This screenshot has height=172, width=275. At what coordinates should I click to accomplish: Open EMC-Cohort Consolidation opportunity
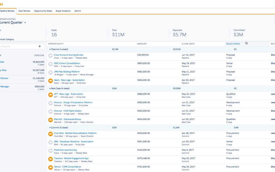coord(67,63)
